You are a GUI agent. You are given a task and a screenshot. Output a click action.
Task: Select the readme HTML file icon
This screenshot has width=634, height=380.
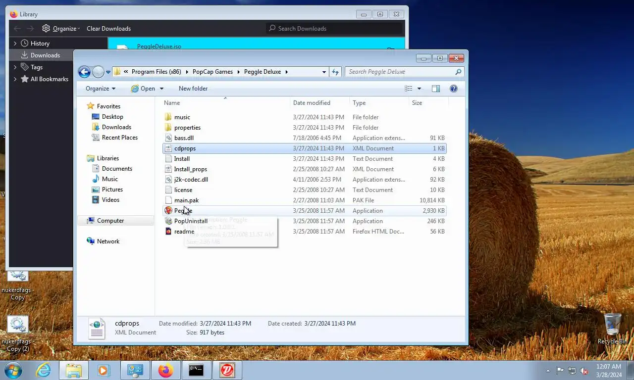tap(168, 232)
